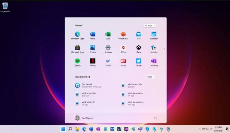
Task: Open Skype from the taskbar
Action: pos(147,129)
